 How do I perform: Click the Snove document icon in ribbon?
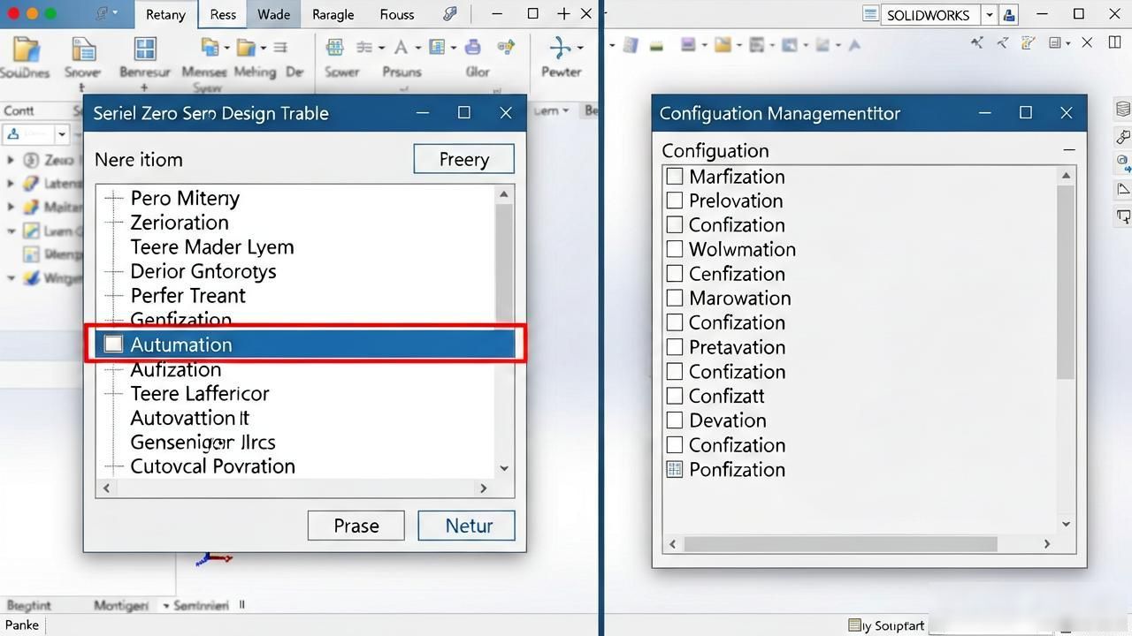[84, 49]
